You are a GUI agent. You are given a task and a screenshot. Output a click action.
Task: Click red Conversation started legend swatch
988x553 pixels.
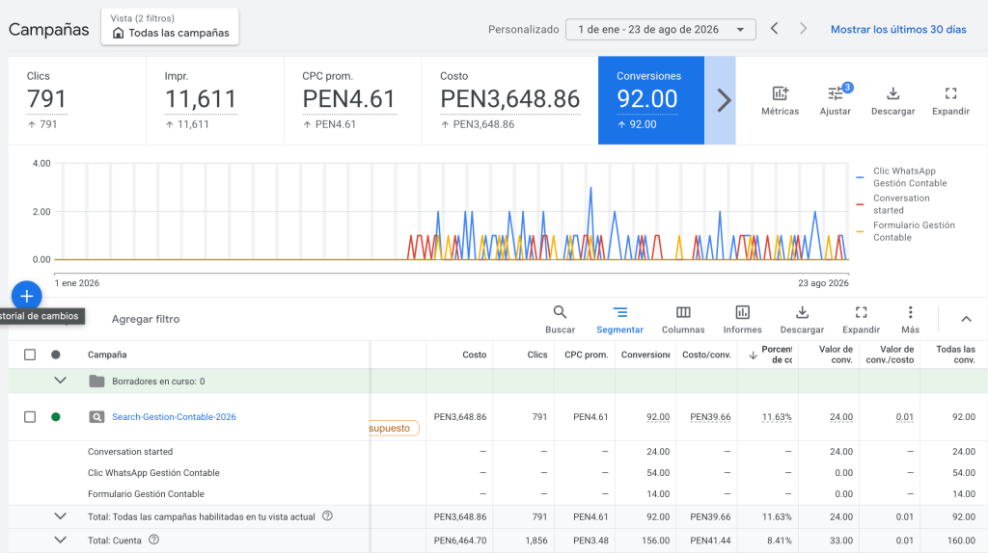860,204
